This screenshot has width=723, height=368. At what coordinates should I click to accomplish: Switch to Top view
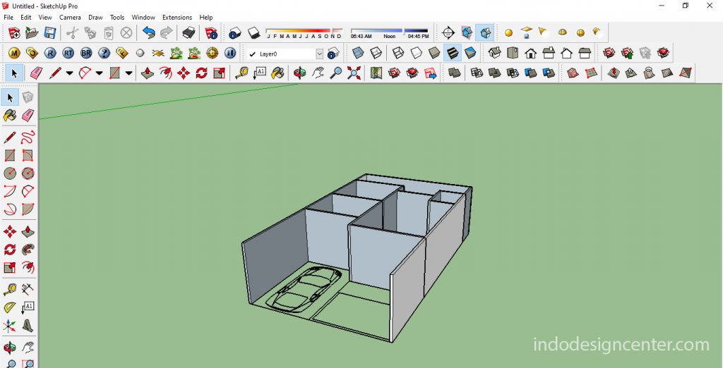pos(513,53)
